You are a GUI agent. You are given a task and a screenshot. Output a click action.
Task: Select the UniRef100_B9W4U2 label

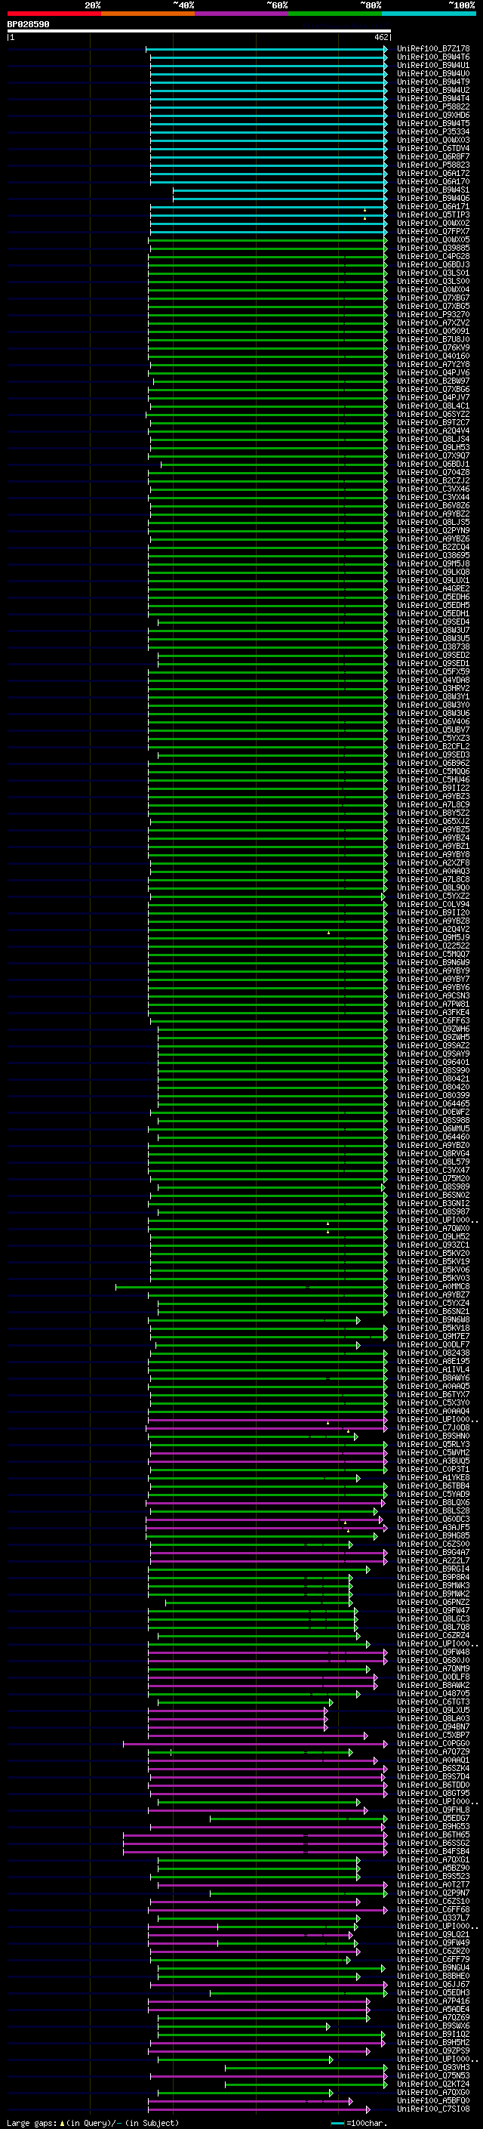click(x=432, y=90)
